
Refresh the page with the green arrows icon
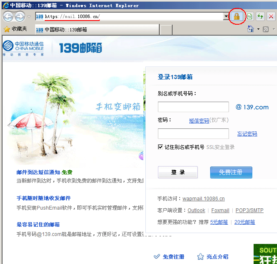[x=260, y=17]
